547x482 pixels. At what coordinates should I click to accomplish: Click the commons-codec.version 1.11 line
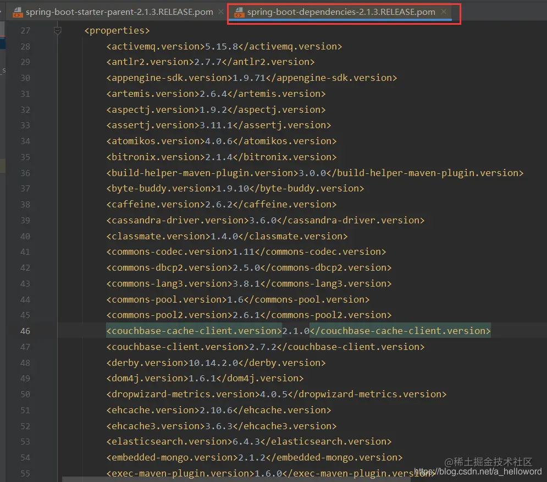tap(246, 252)
